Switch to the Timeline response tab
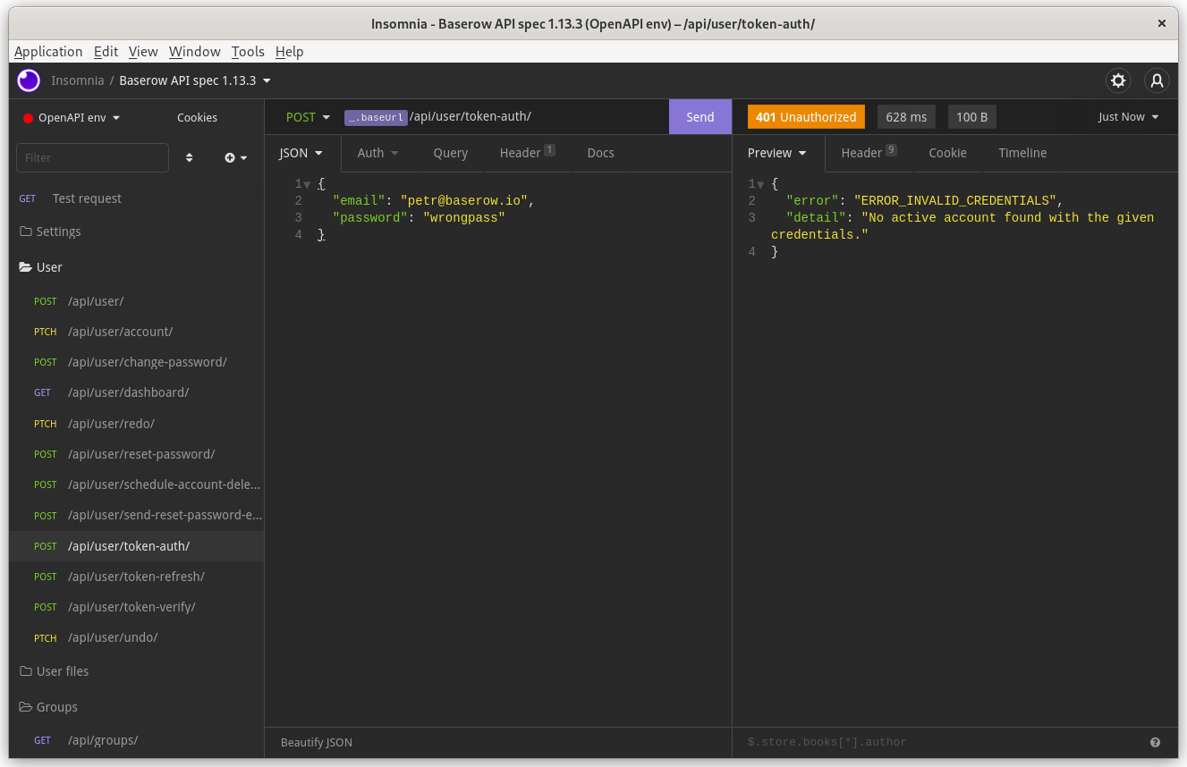Screen dimensions: 1187x767 tap(1022, 153)
